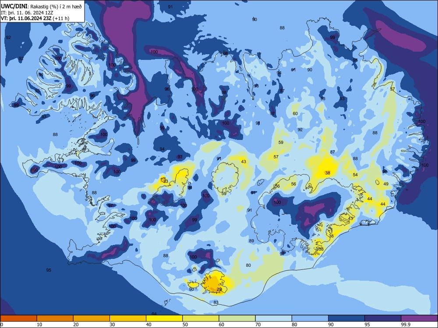Select the 10–20 orange legend swatch
Screen dimensions: 438x328
[55, 318]
